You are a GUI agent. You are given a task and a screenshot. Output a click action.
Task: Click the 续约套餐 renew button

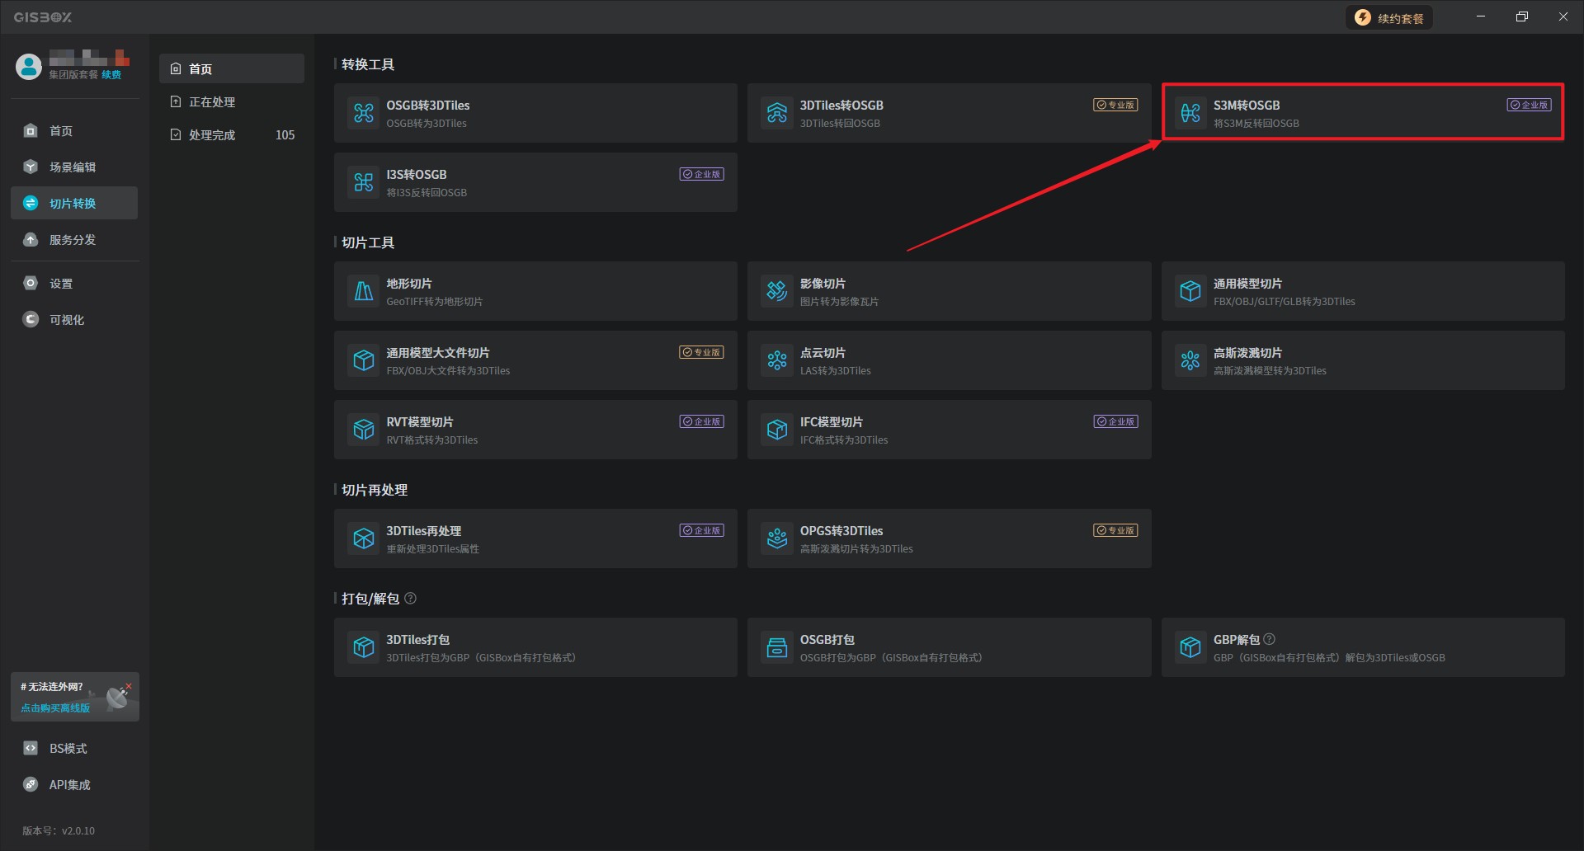click(1389, 18)
